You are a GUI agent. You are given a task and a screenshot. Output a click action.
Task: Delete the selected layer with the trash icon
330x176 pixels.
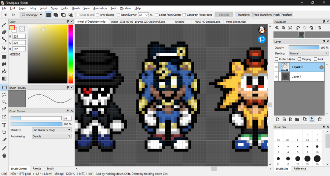(320, 119)
